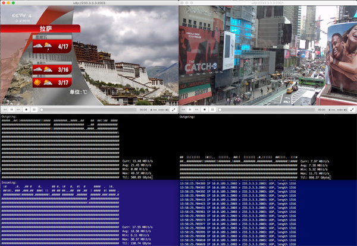357x246 pixels.
Task: Pause playback in the udp://233.3.3.3:2001 window
Action: 190,110
